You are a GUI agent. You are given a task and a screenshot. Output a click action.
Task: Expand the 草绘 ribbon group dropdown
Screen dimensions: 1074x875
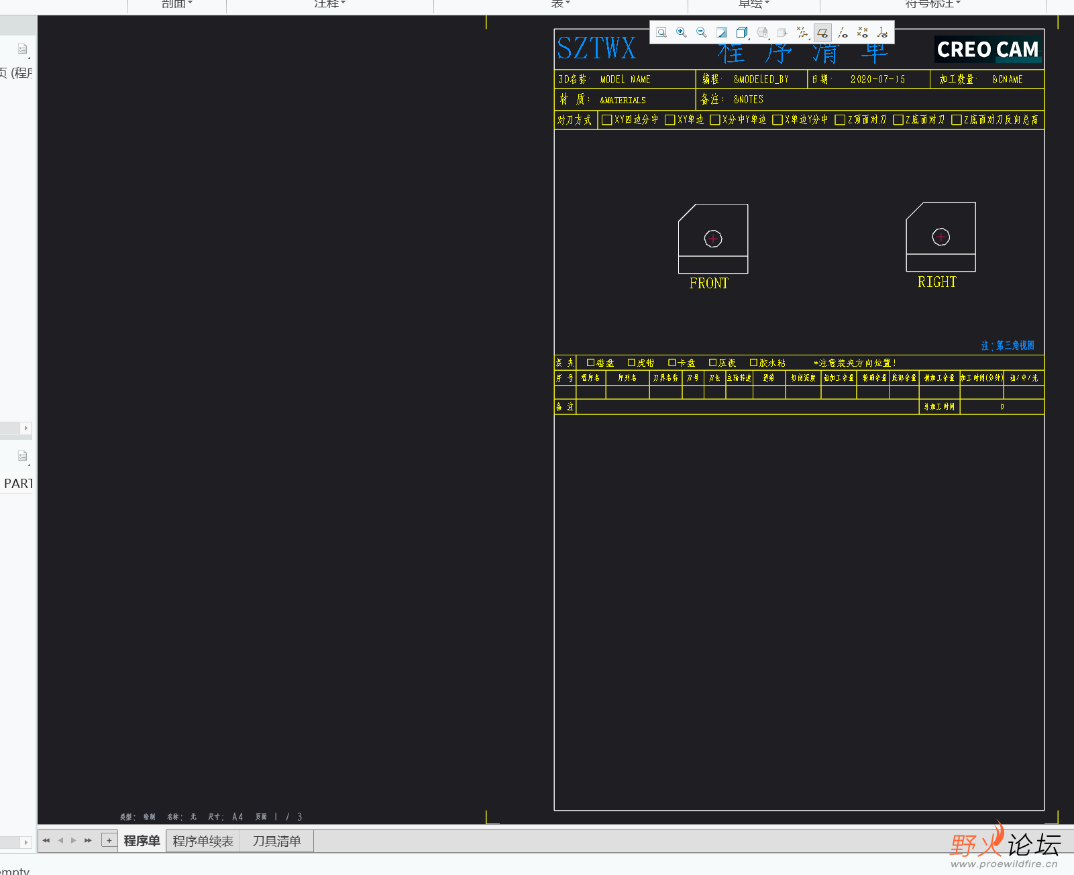(x=754, y=4)
